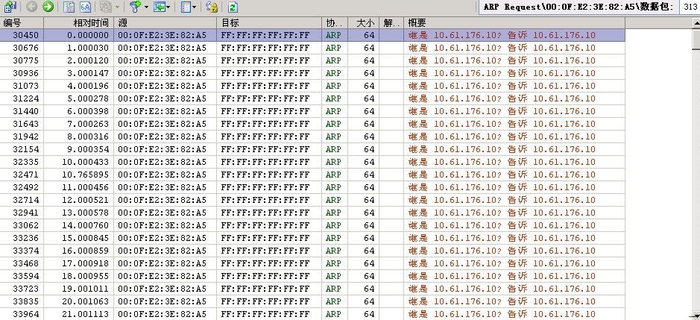Open the packet decode view icon
Viewport: 700px width, 320px height.
(69, 7)
